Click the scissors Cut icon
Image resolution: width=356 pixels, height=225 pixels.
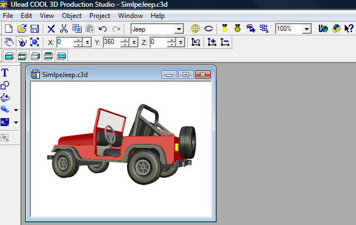[64, 28]
